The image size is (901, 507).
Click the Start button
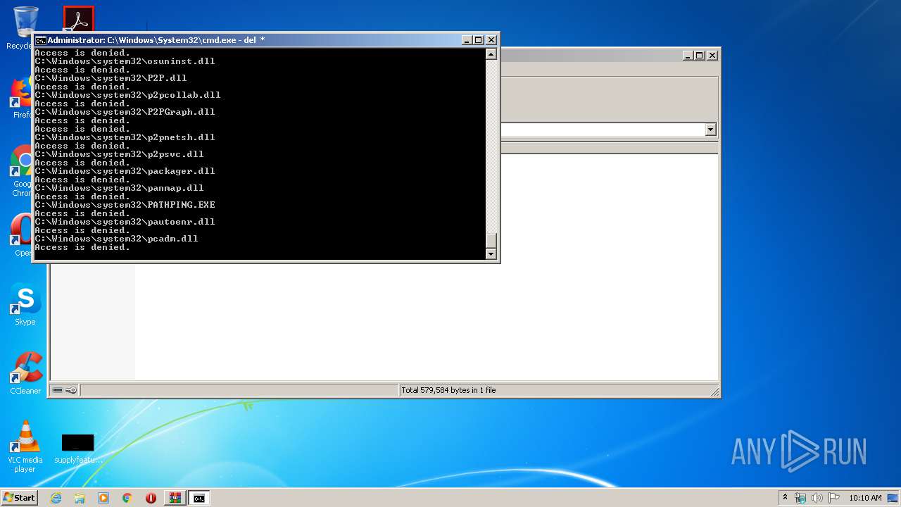pos(20,498)
